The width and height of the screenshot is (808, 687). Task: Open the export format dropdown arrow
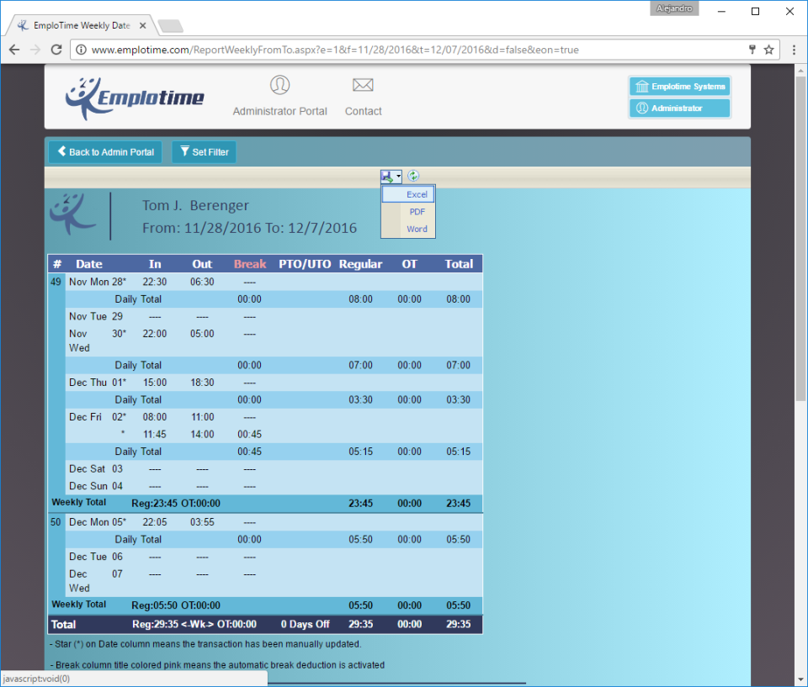(396, 176)
